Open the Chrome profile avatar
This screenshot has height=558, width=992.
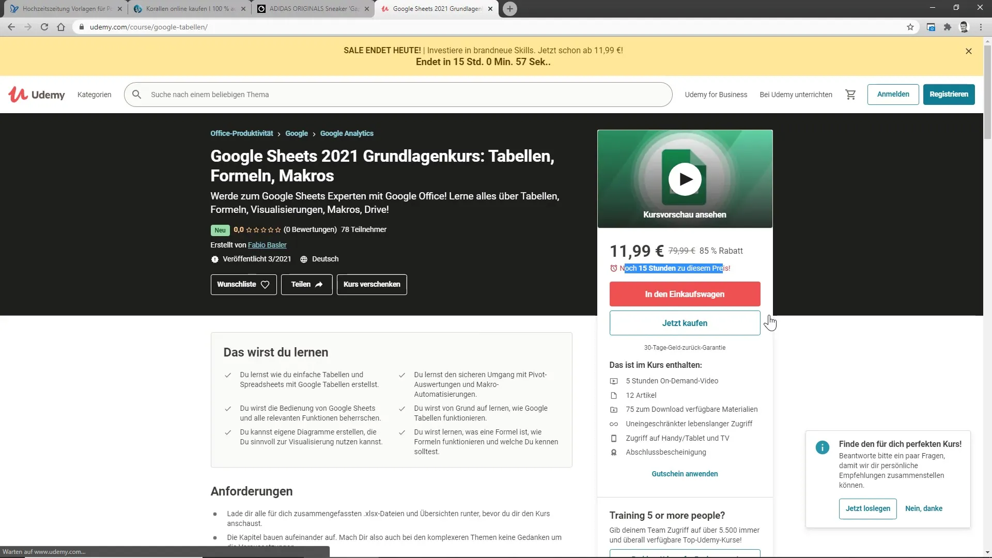[964, 27]
